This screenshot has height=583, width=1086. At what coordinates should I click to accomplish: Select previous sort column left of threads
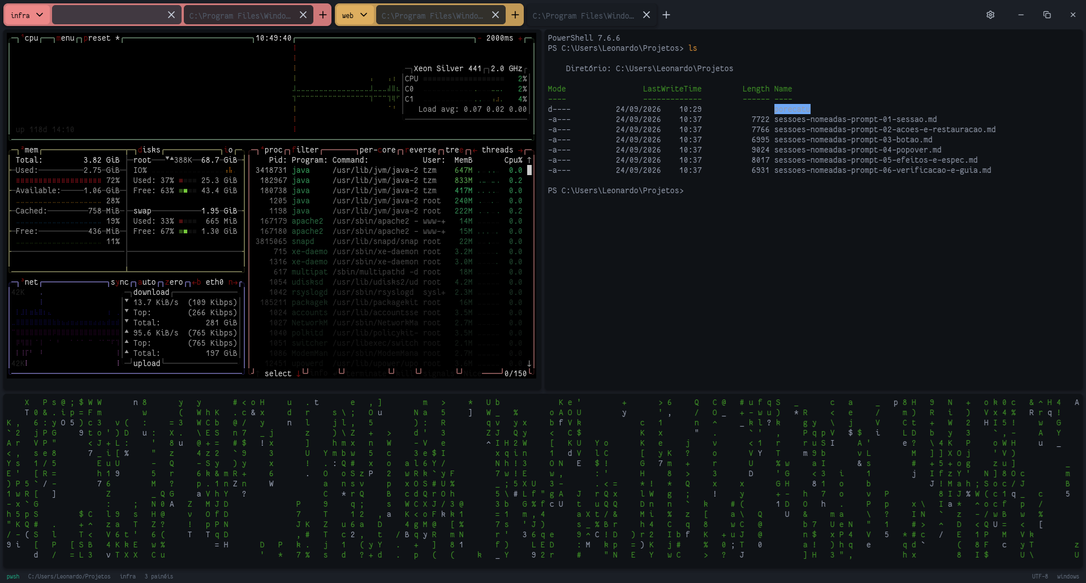coord(475,150)
